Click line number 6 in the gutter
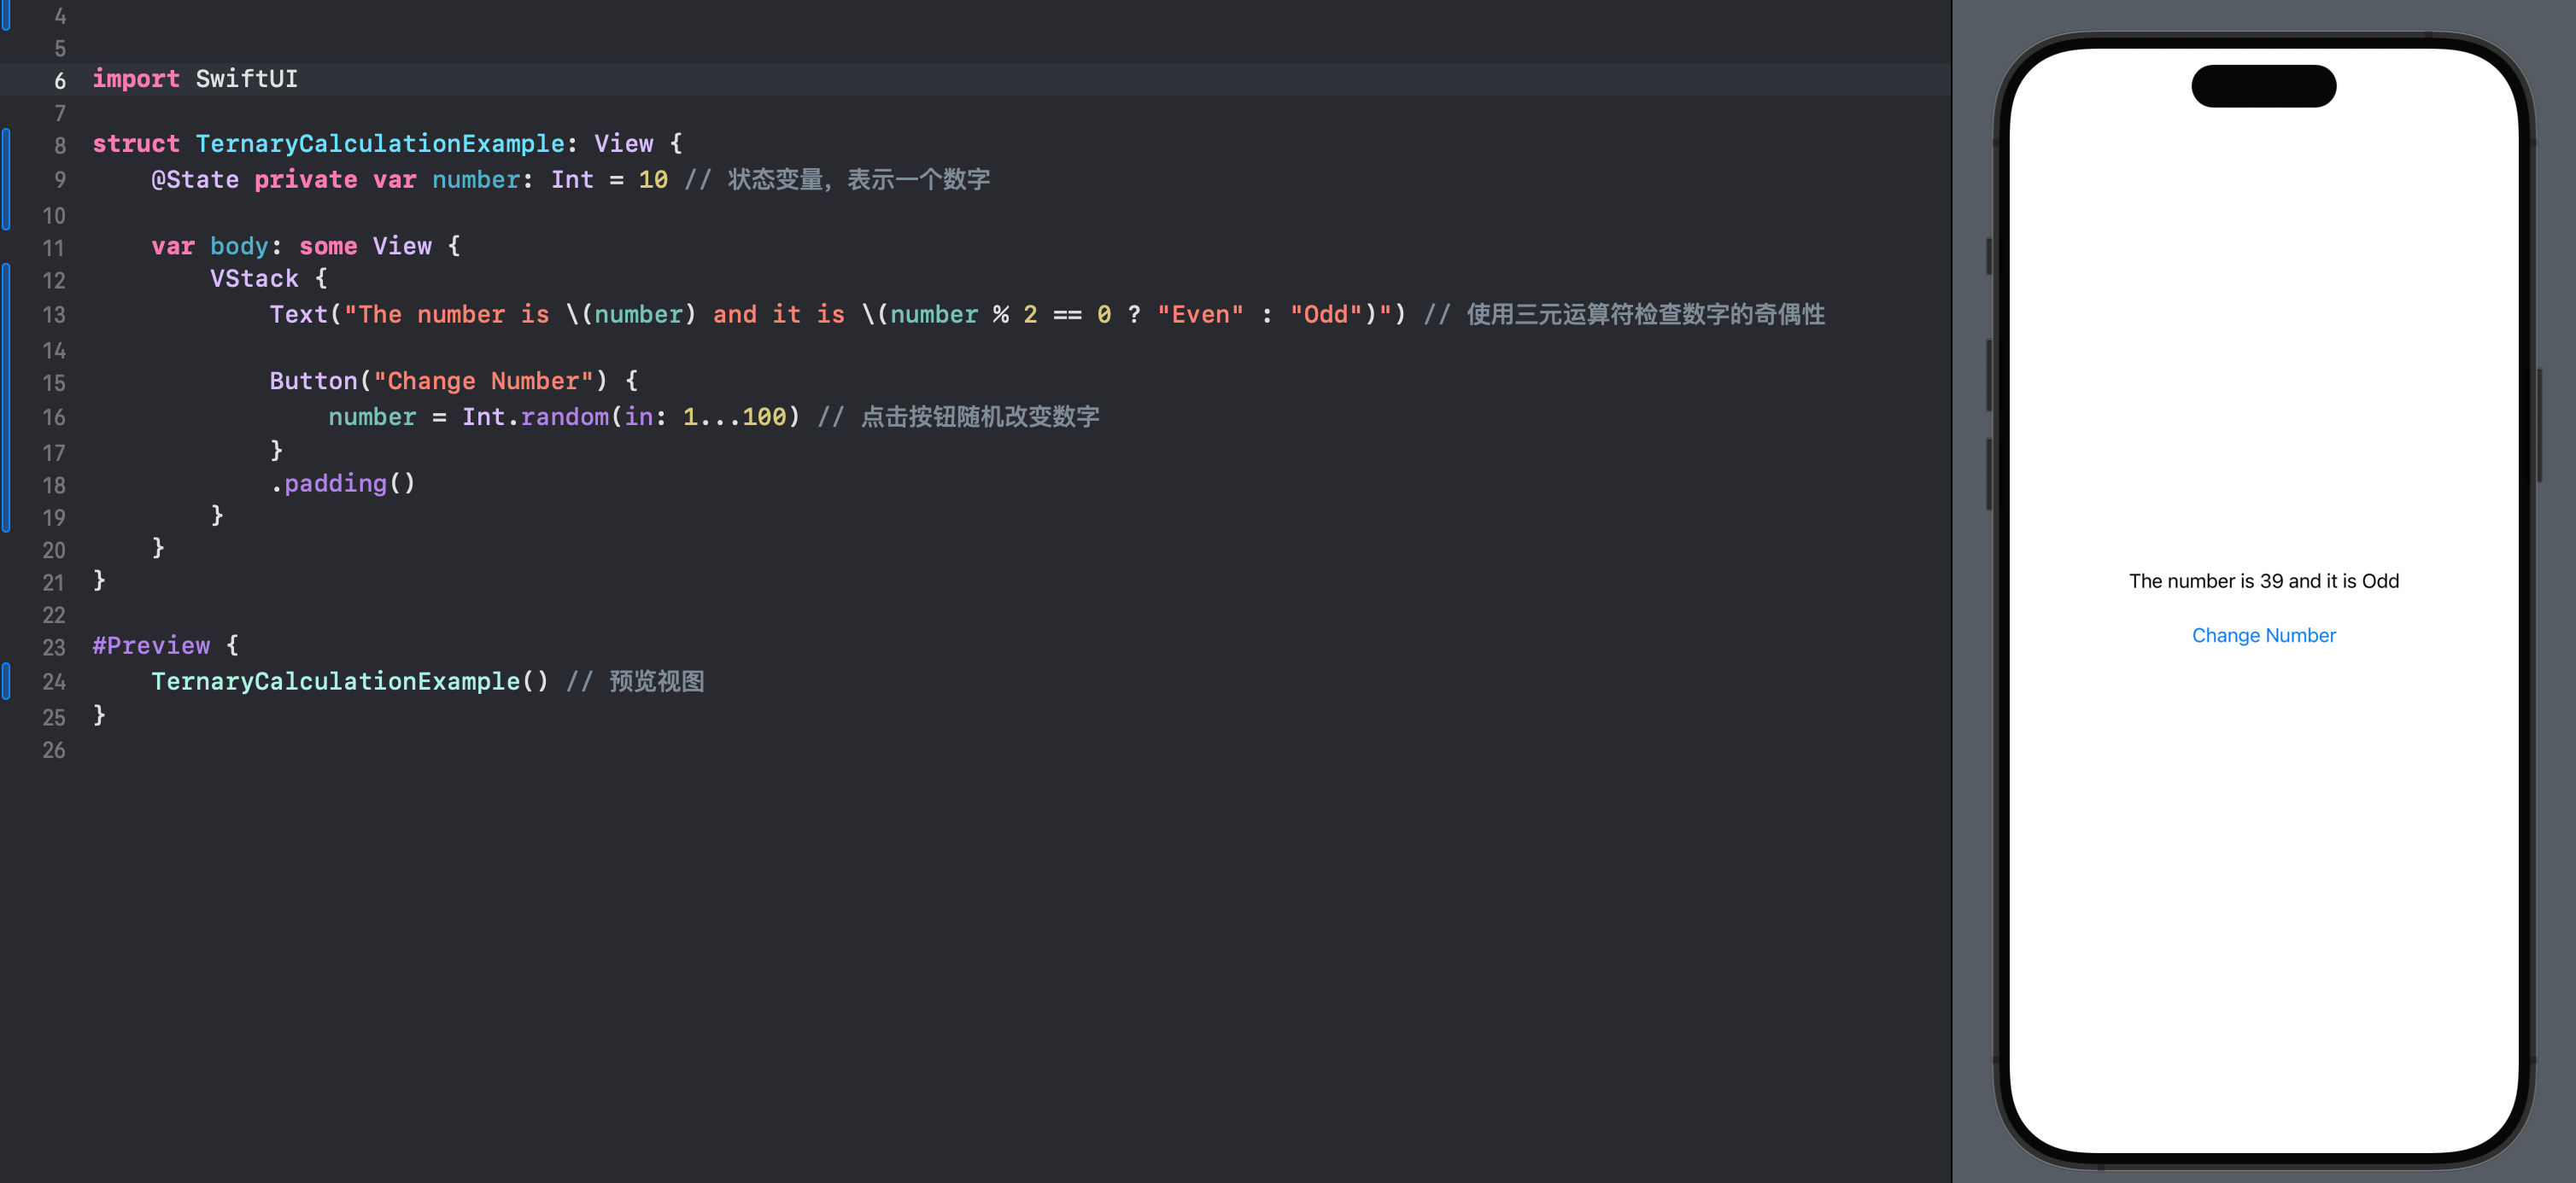 pyautogui.click(x=60, y=81)
